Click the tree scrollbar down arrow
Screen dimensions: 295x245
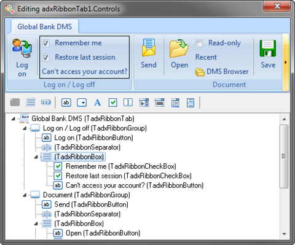tap(284, 234)
